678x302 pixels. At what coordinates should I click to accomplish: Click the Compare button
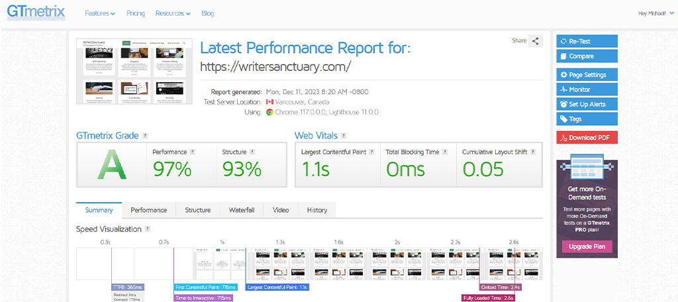(x=587, y=56)
